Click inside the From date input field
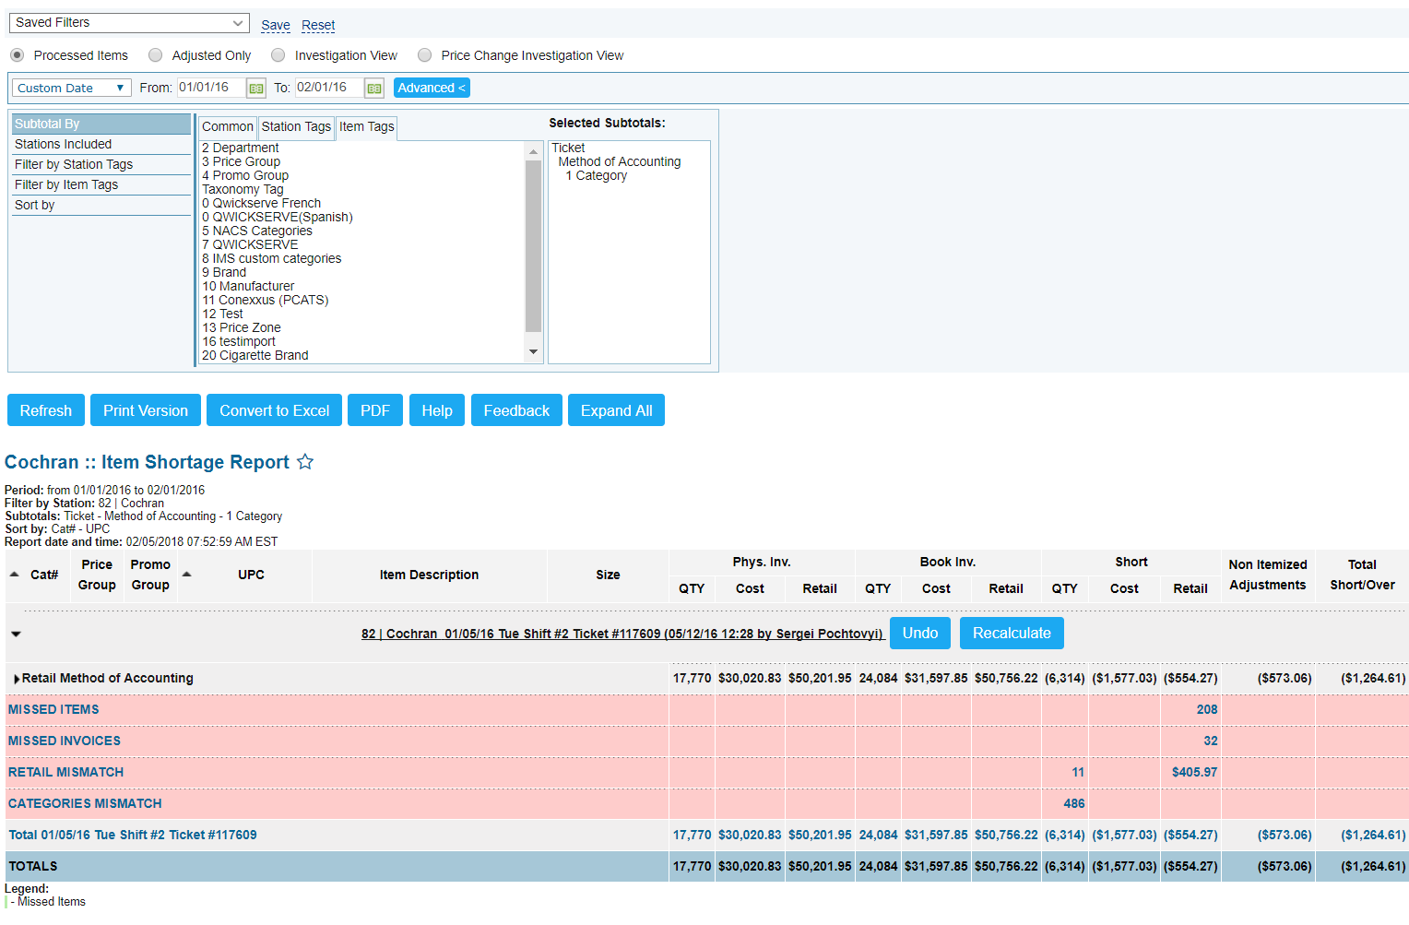This screenshot has height=925, width=1409. pyautogui.click(x=210, y=87)
